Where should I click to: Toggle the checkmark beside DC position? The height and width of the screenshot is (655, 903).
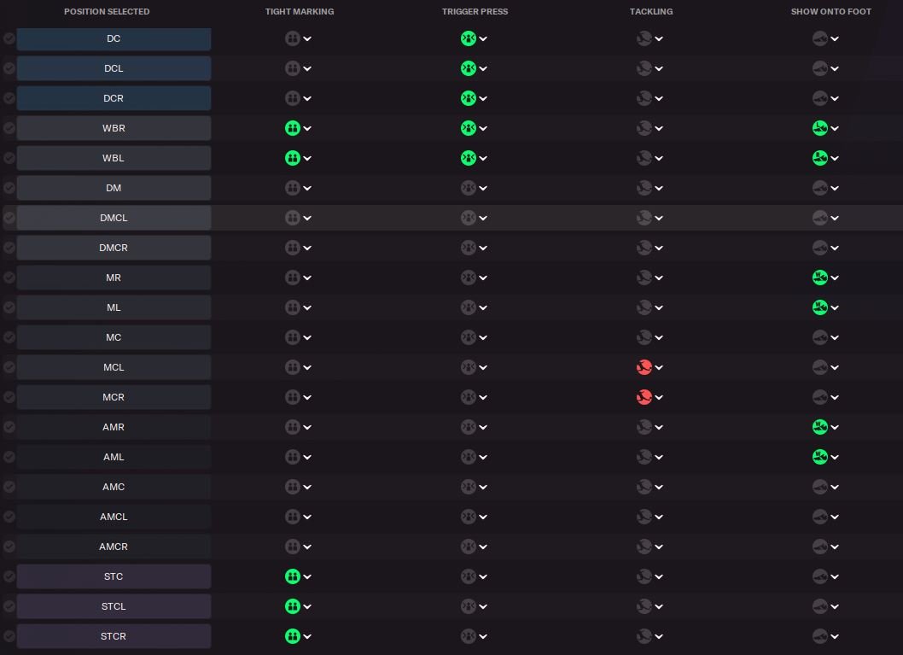[x=9, y=38]
